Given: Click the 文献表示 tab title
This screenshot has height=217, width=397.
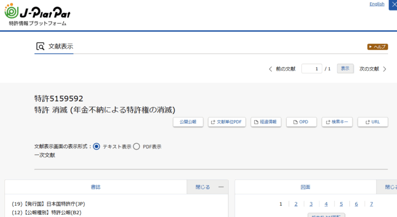Looking at the screenshot, I should coord(61,46).
